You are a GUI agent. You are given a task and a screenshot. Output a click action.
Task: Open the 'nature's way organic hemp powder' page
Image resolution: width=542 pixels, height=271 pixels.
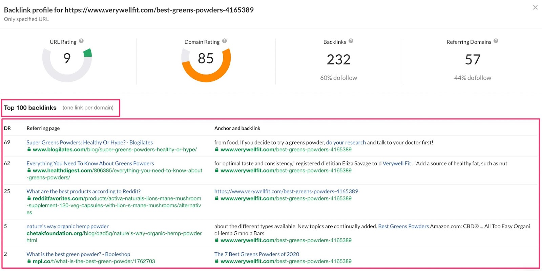pos(68,226)
